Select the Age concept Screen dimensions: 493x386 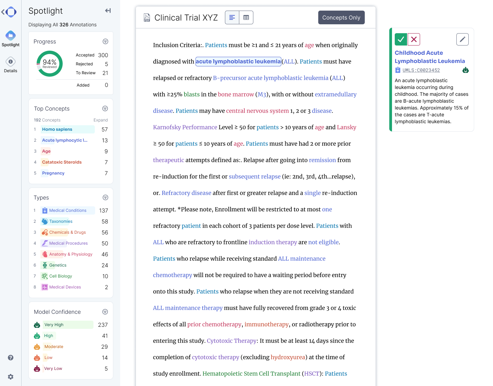(46, 151)
